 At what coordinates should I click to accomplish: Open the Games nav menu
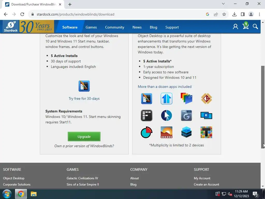tap(91, 27)
